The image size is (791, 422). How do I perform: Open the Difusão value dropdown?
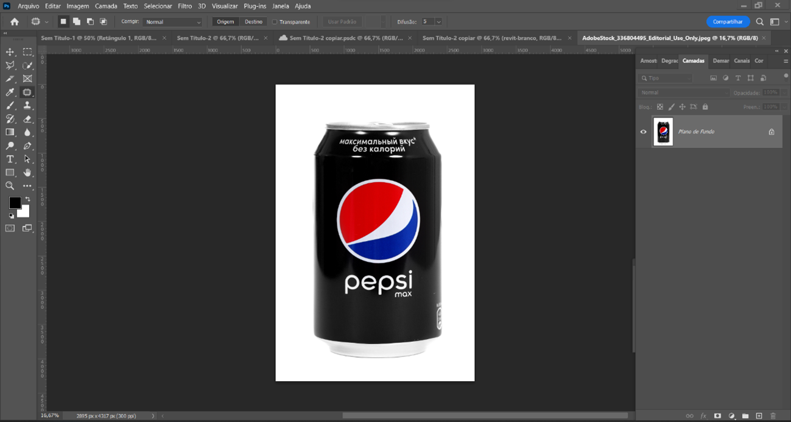pyautogui.click(x=438, y=22)
